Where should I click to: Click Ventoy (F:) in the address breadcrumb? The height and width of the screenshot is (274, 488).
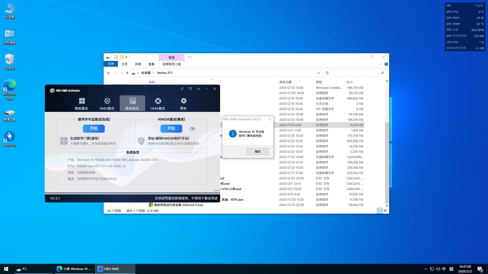click(164, 73)
